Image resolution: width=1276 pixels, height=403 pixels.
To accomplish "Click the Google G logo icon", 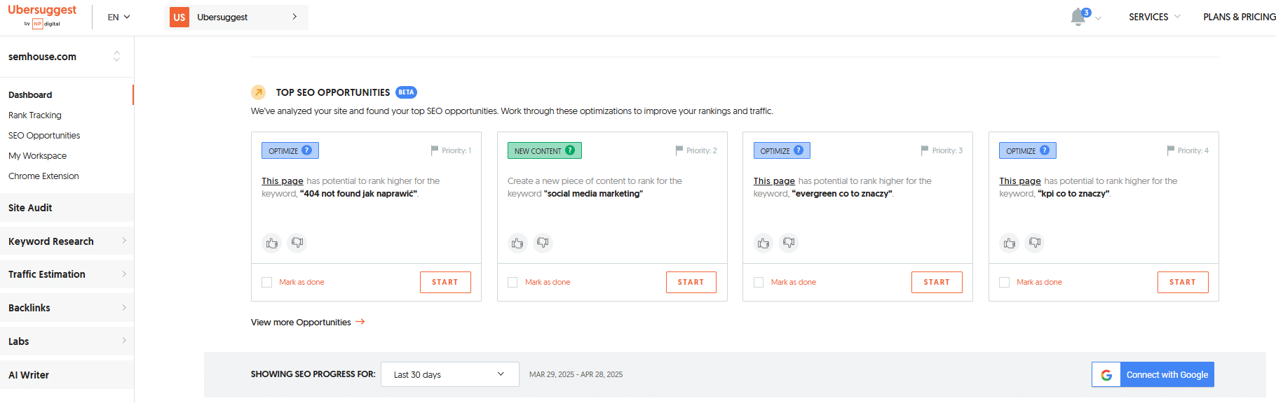I will pos(1106,375).
